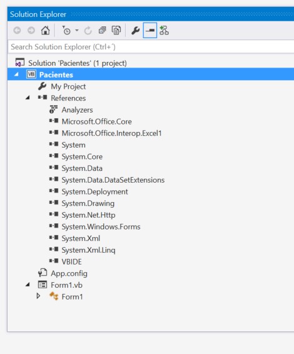Select the App.config file

[x=69, y=273]
